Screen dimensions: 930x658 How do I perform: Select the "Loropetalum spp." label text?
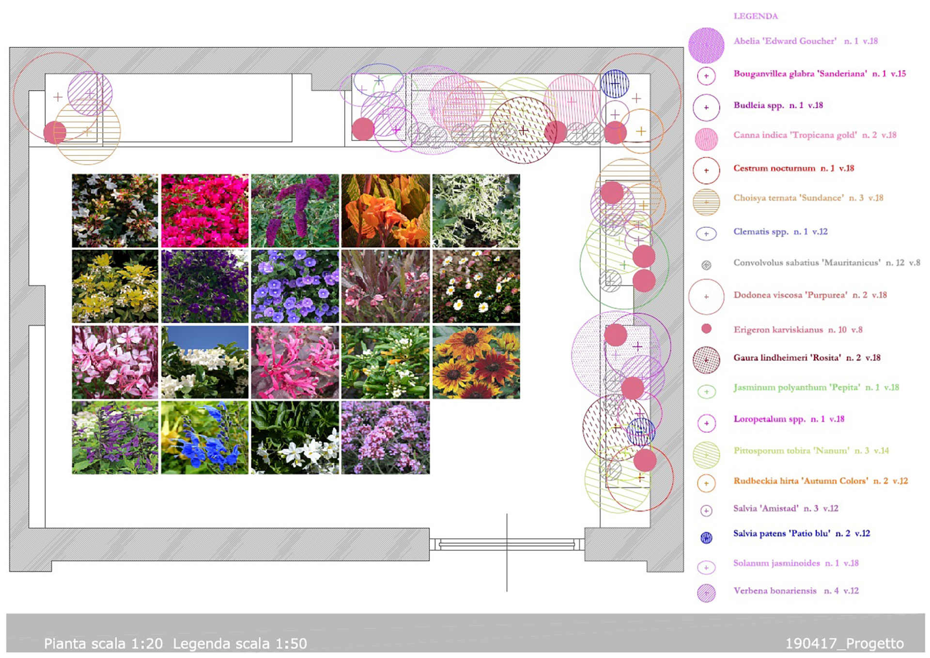coord(769,419)
